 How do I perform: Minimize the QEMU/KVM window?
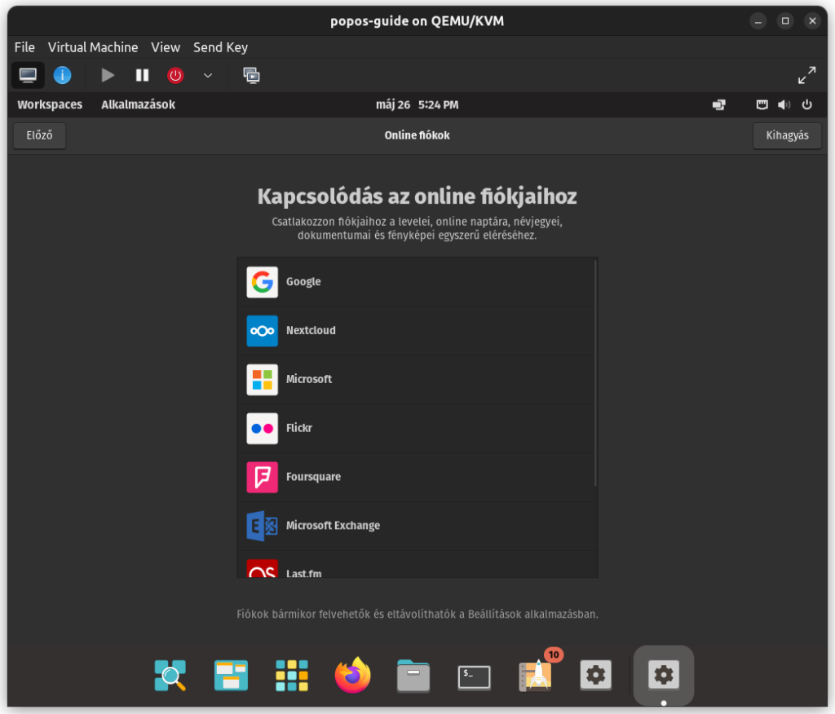[x=758, y=21]
